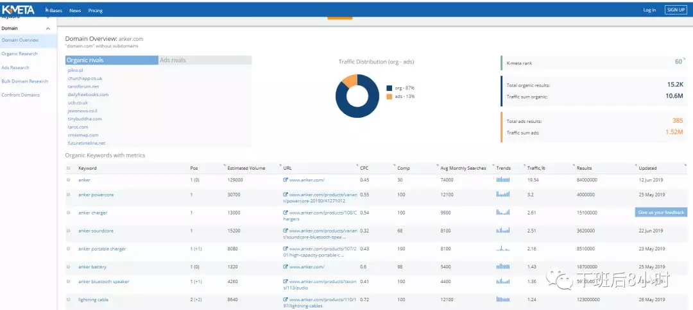
Task: Open external link icon in anker charger row
Action: (x=286, y=213)
